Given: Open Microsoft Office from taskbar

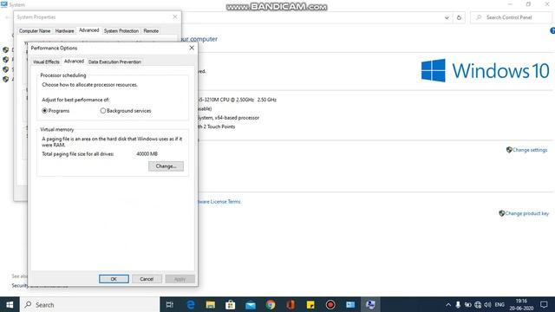Looking at the screenshot, I should coord(291,304).
